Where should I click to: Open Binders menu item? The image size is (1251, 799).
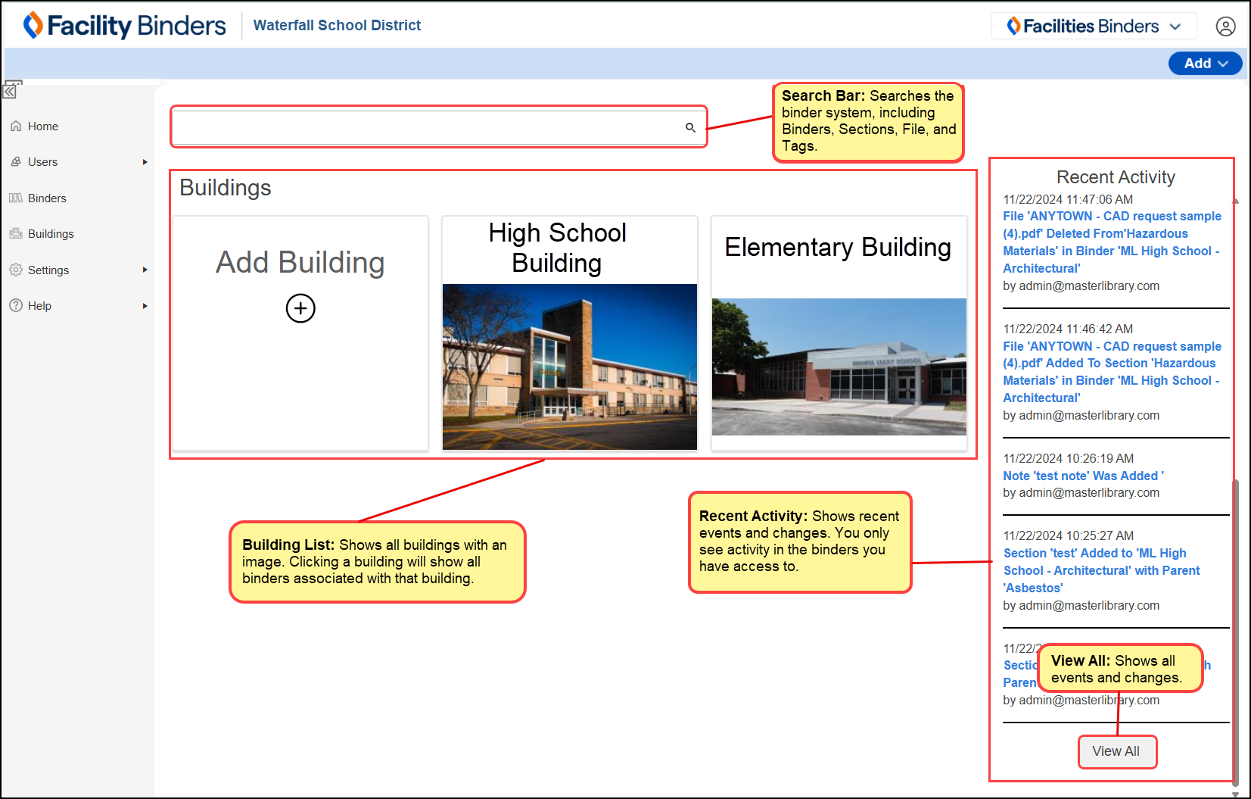[47, 198]
